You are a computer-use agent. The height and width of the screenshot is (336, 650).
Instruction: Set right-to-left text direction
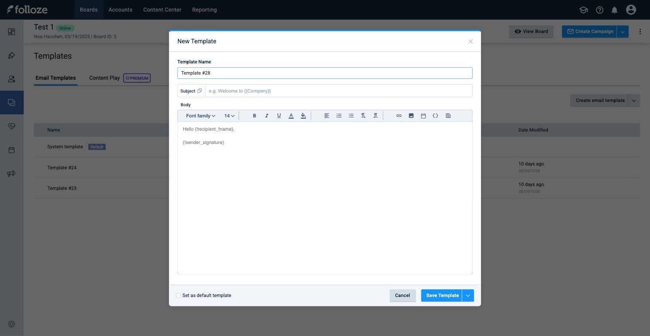tap(375, 116)
